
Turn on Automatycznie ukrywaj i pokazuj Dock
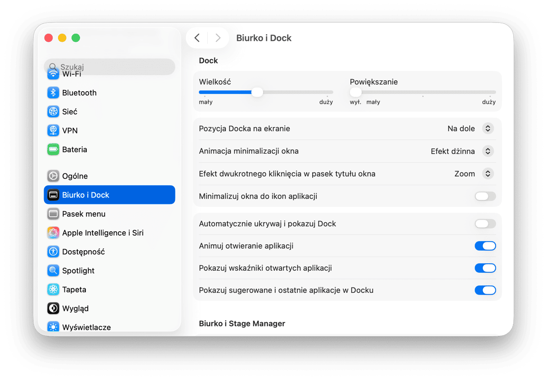pos(485,224)
